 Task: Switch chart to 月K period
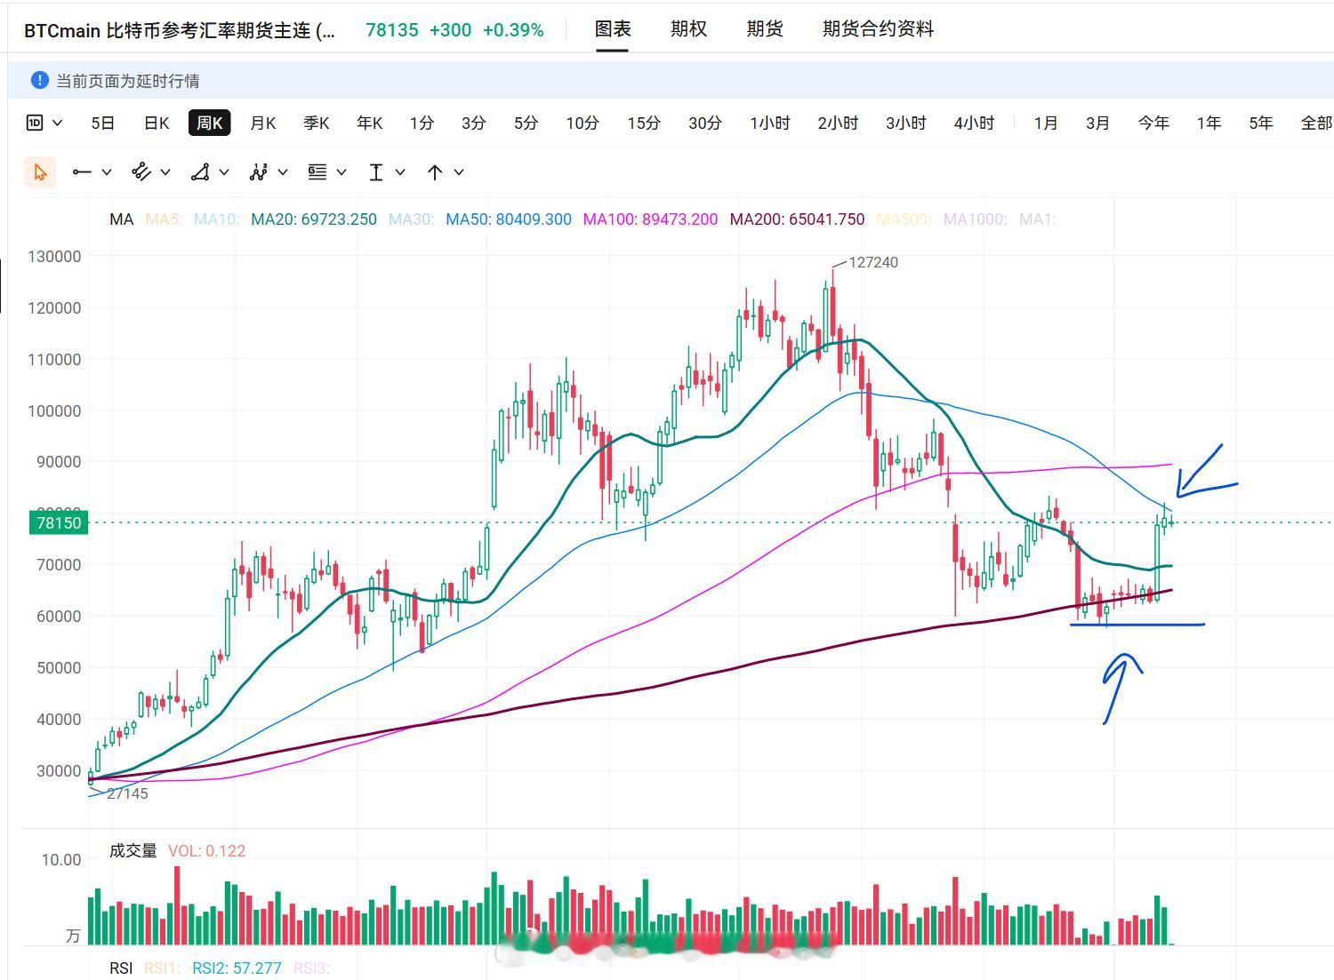click(x=262, y=123)
